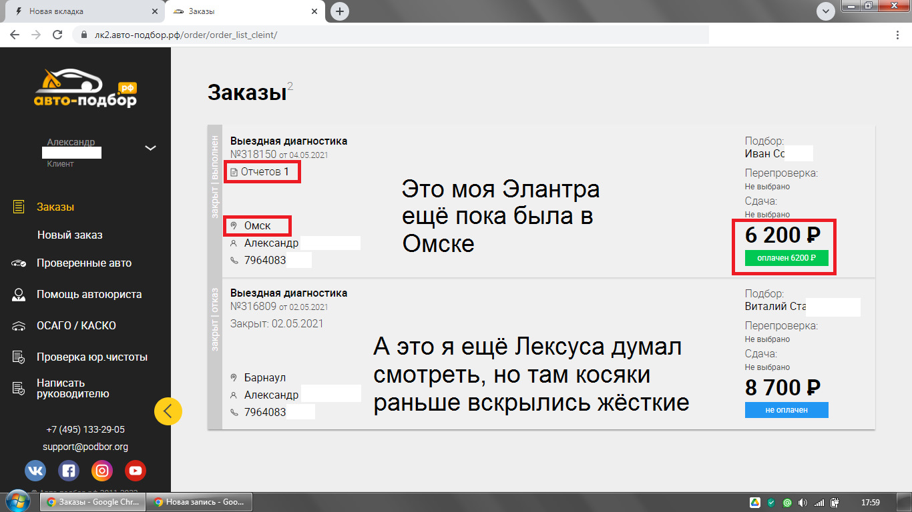912x512 pixels.
Task: Close the Заказы browser tab
Action: 315,11
